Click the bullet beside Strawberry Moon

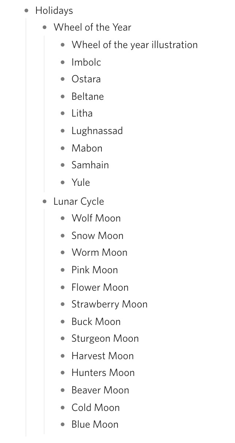63,304
